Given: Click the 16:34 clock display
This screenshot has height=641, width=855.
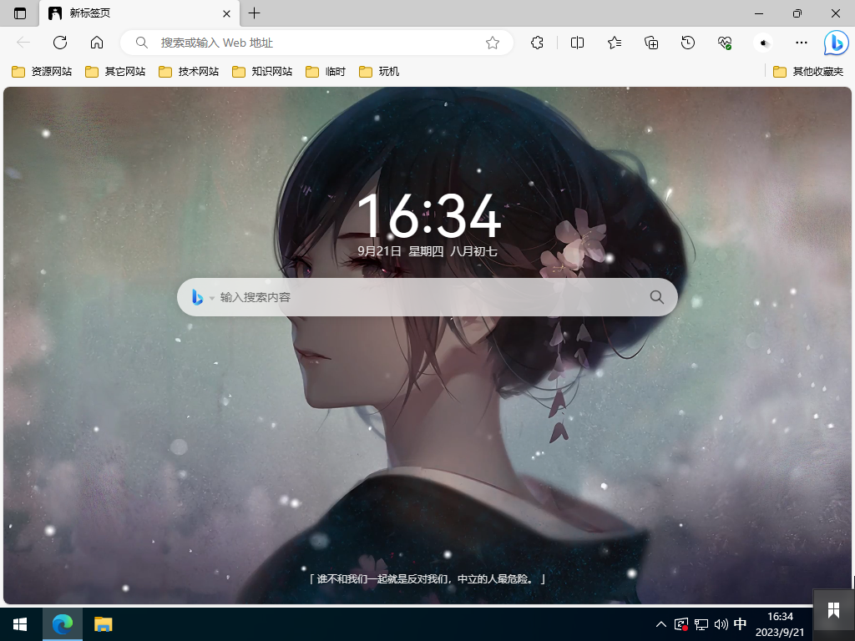Looking at the screenshot, I should [x=428, y=216].
